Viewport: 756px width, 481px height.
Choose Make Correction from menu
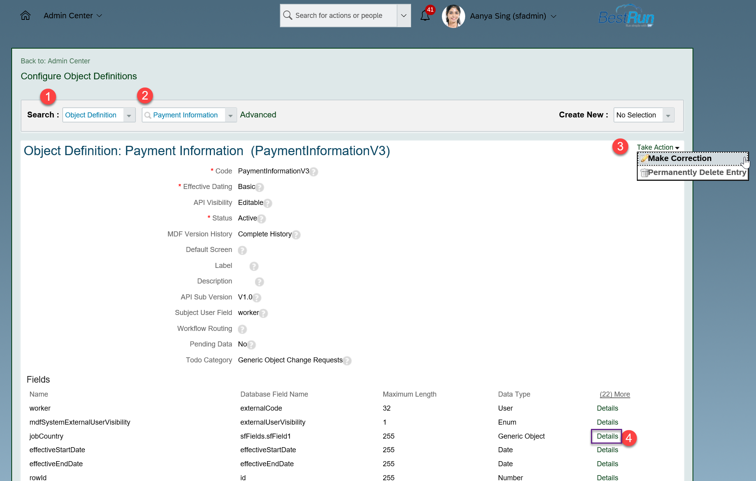[x=692, y=159]
